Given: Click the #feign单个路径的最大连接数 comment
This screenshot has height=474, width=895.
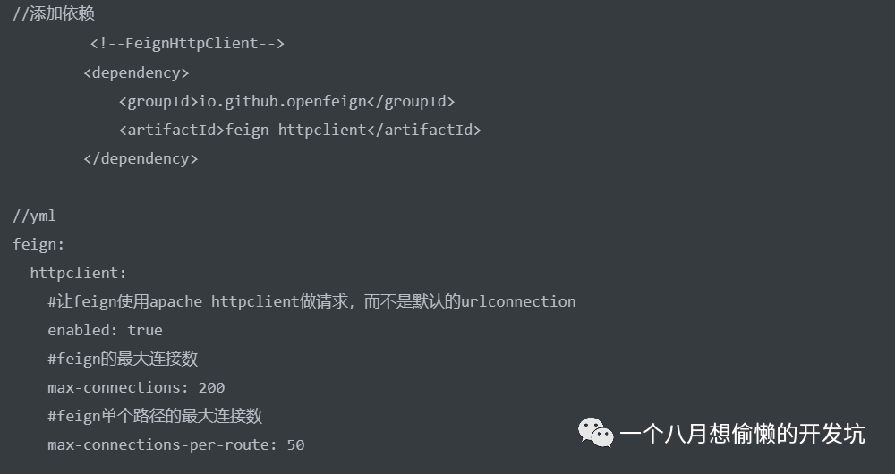Looking at the screenshot, I should point(155,416).
